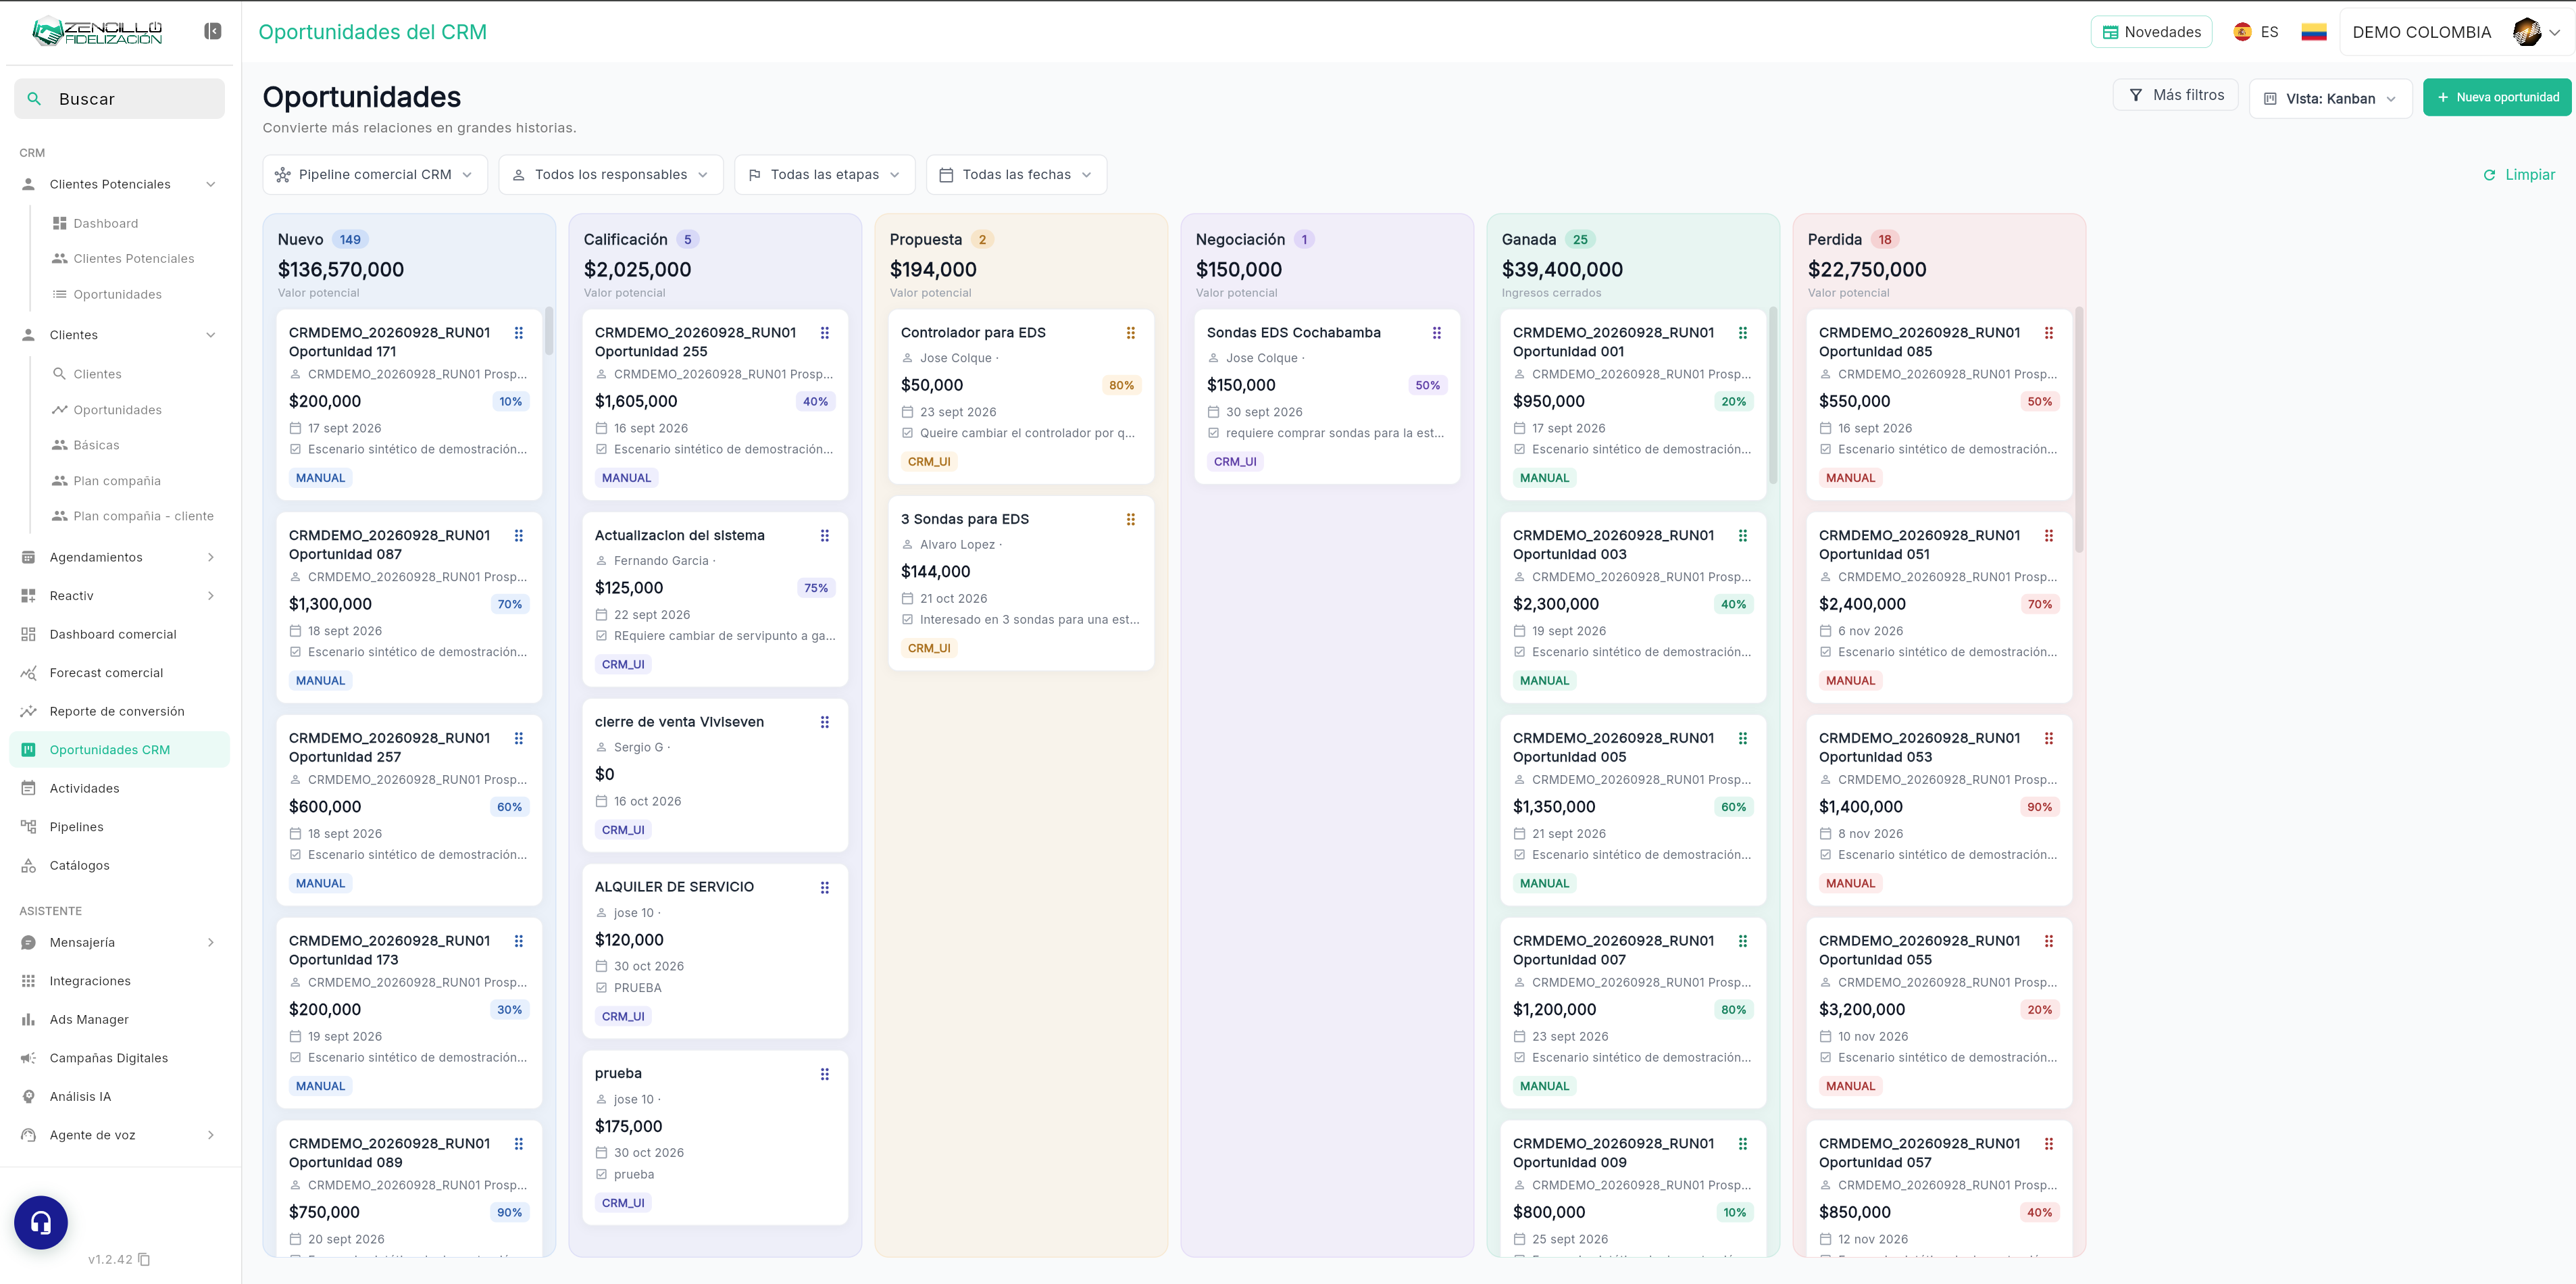Screen dimensions: 2576x1284
Task: Select Oportunidades CRM menu item
Action: [119, 750]
